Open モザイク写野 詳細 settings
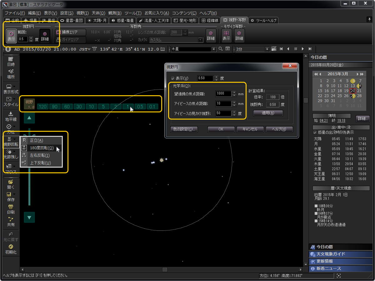375x281 pixels. click(239, 36)
